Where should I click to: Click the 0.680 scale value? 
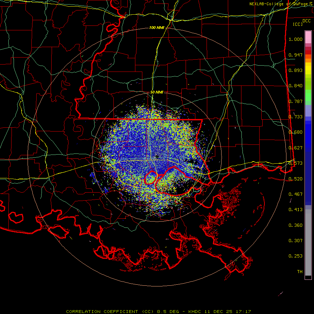[296, 132]
